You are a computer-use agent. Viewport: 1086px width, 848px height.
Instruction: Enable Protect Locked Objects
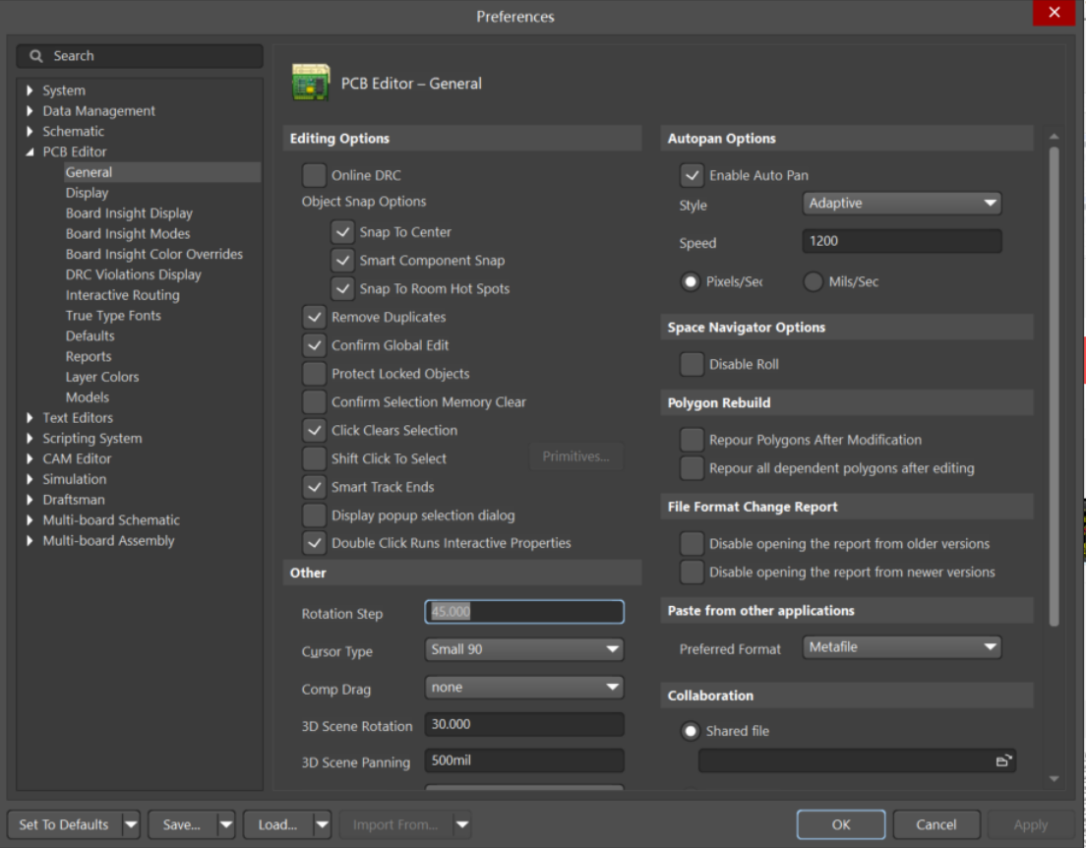(314, 374)
